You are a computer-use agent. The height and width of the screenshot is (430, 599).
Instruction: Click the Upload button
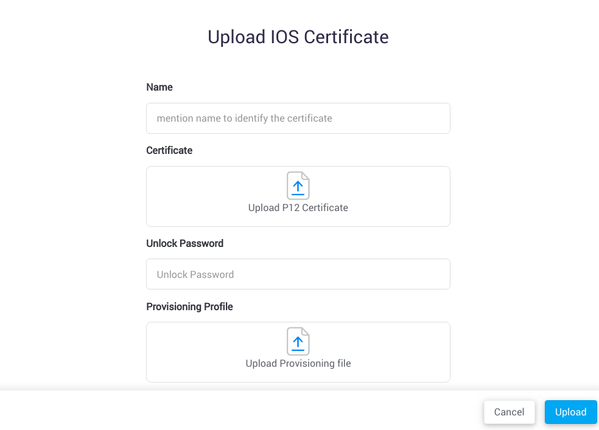coord(570,412)
